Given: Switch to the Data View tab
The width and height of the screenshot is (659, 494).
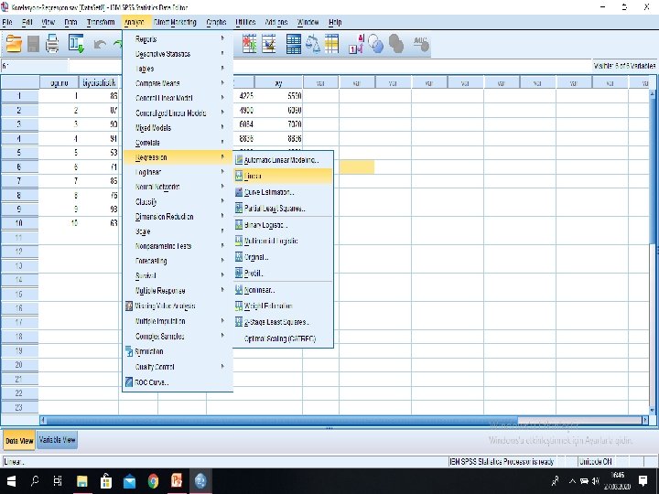Looking at the screenshot, I should click(19, 440).
